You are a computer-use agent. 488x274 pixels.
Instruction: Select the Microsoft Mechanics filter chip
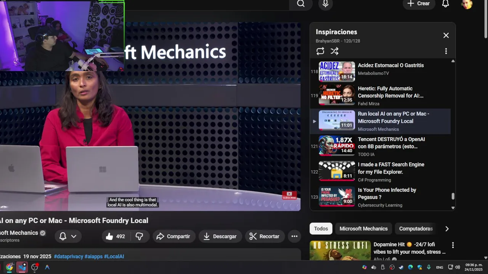coord(363,229)
